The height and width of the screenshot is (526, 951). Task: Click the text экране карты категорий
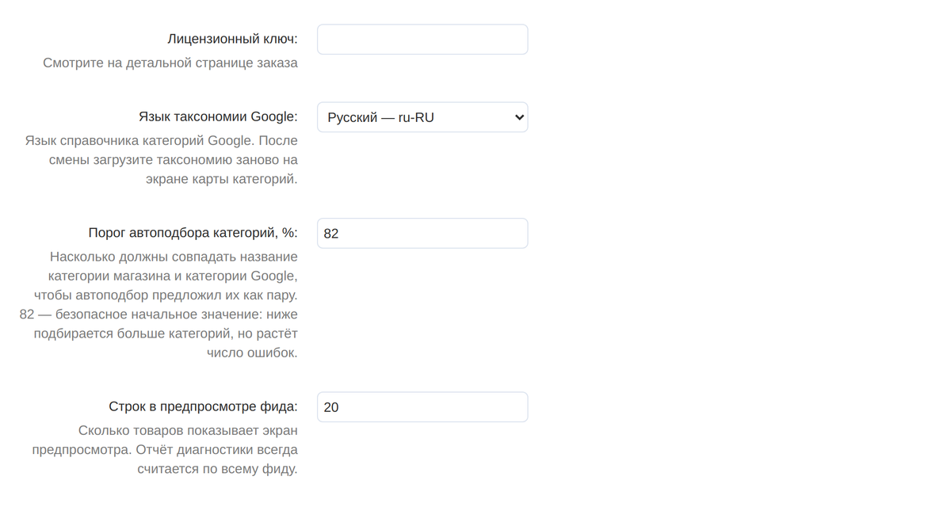[222, 179]
